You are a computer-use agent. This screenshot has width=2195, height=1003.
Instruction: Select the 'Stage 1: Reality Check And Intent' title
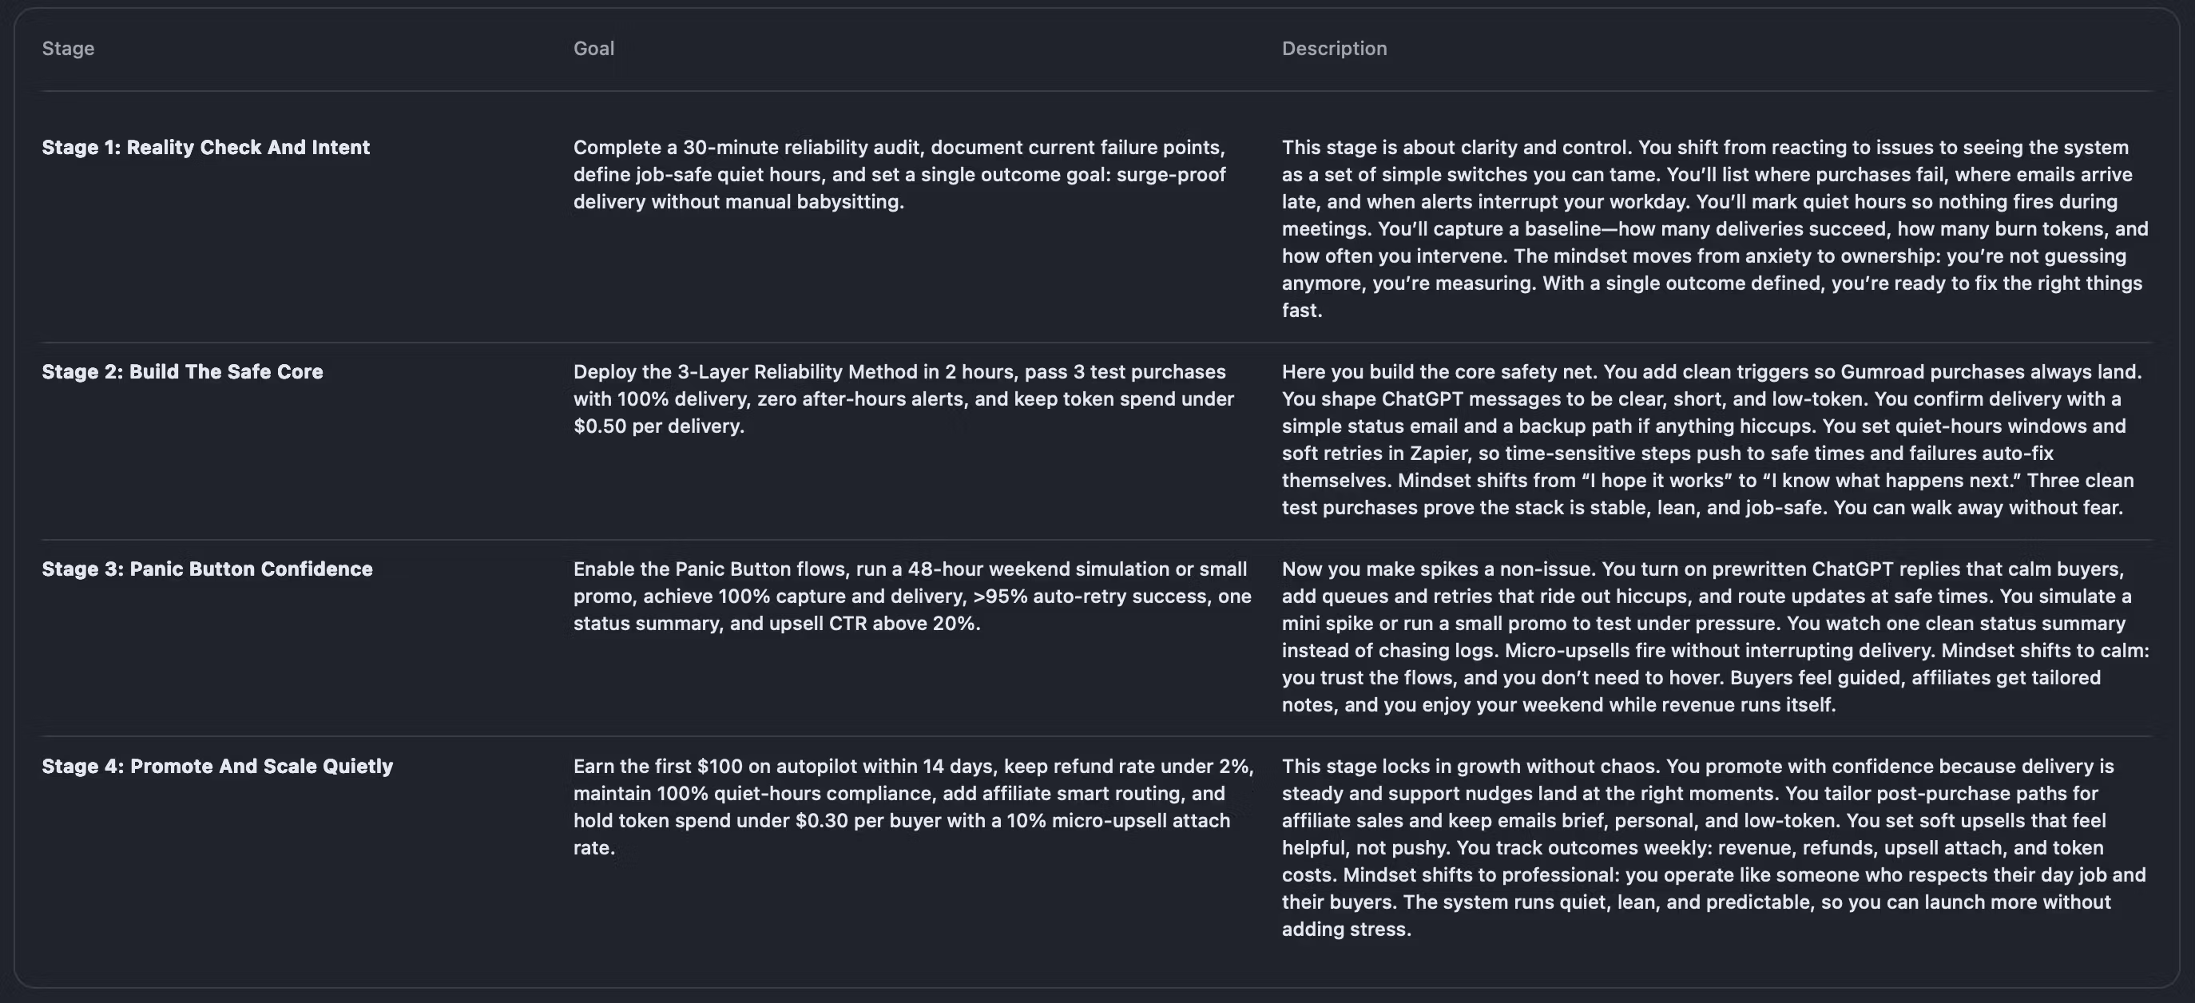click(205, 148)
